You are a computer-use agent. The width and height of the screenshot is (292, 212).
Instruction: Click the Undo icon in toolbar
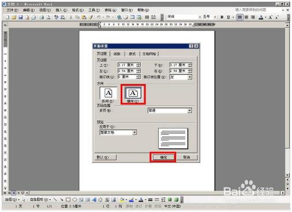[x=99, y=17]
